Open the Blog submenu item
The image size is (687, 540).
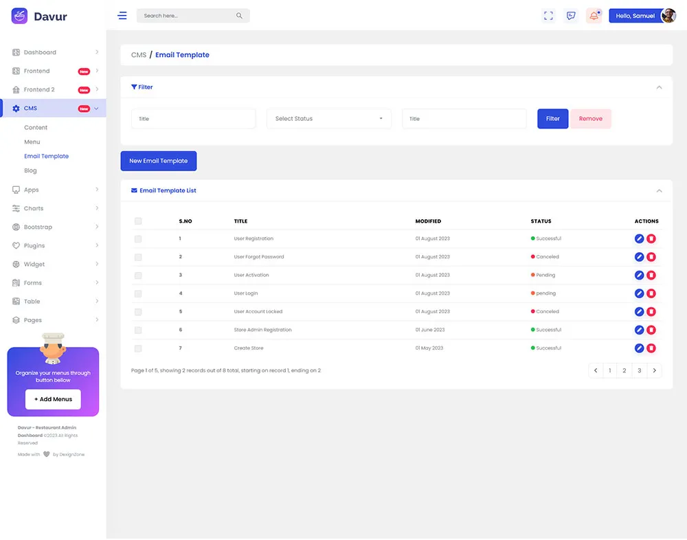tap(30, 170)
